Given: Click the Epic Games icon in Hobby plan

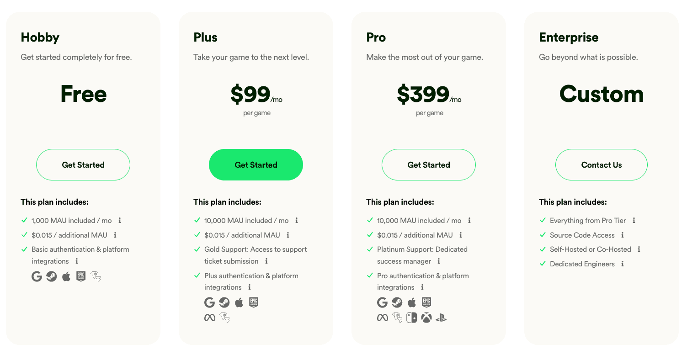Looking at the screenshot, I should coord(81,276).
